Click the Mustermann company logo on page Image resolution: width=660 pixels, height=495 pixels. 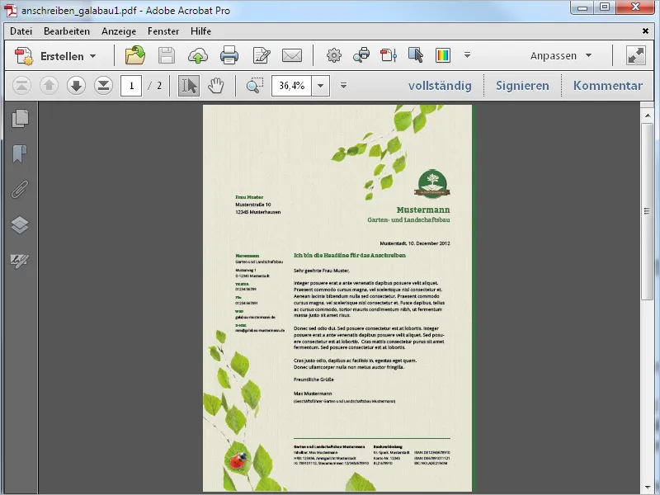pos(432,184)
